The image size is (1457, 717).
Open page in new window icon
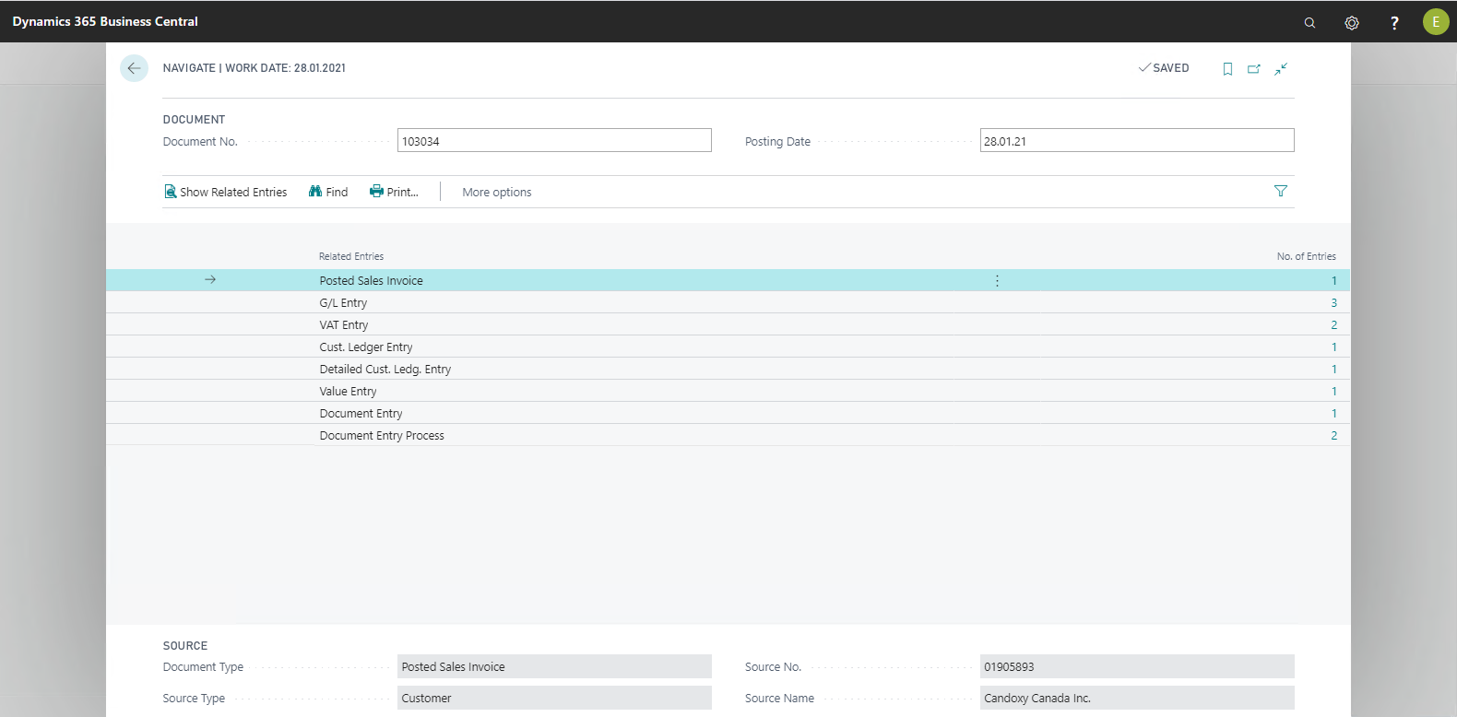pyautogui.click(x=1254, y=69)
